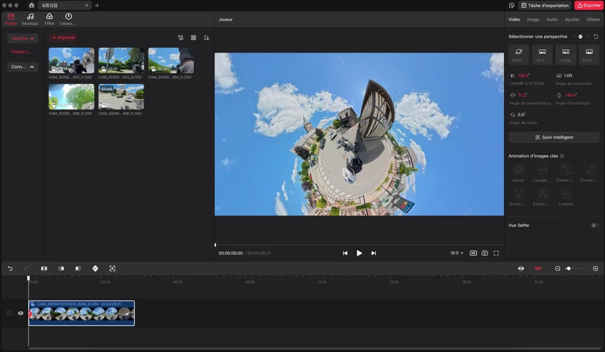
Task: Reset perspective with the circular arrow icon
Action: click(596, 37)
